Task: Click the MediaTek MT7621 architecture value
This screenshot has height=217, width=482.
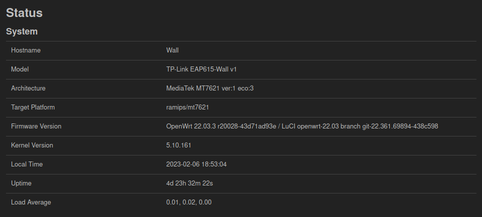Action: pos(210,88)
